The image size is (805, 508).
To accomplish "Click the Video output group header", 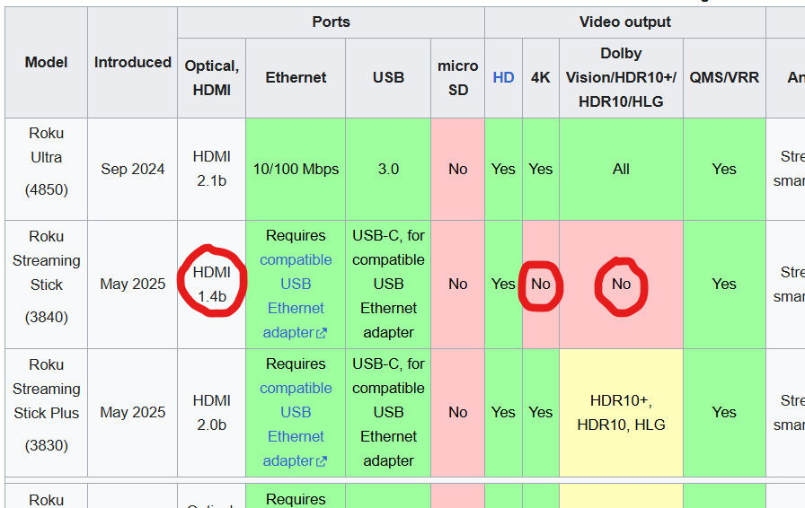I will coord(625,22).
